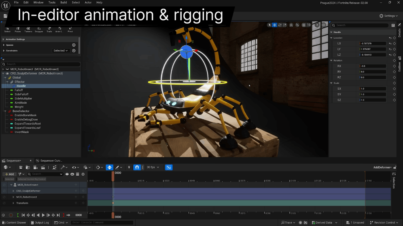This screenshot has height=226, width=403.
Task: Add a new Space with plus icon
Action: point(74,45)
